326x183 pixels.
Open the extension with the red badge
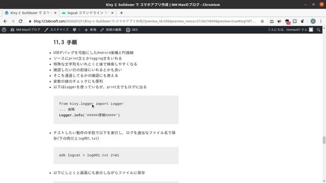pyautogui.click(x=287, y=21)
